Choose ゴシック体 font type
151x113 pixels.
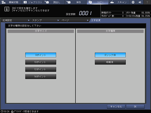click(x=110, y=55)
